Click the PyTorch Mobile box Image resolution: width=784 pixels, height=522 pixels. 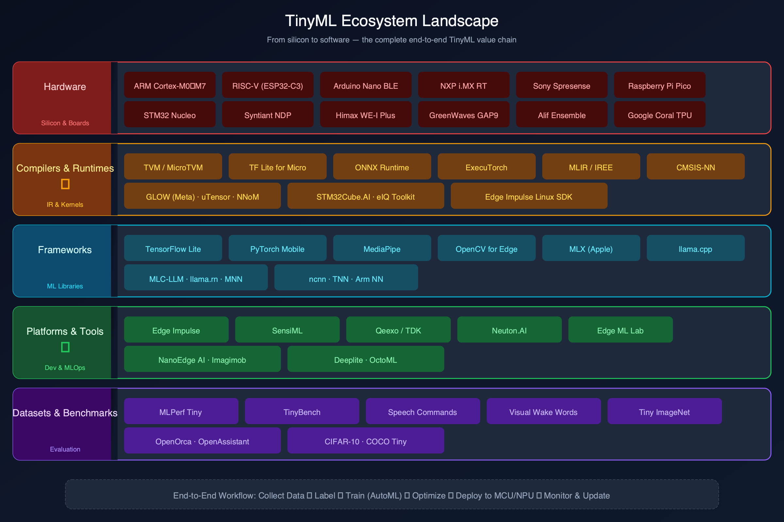point(278,248)
